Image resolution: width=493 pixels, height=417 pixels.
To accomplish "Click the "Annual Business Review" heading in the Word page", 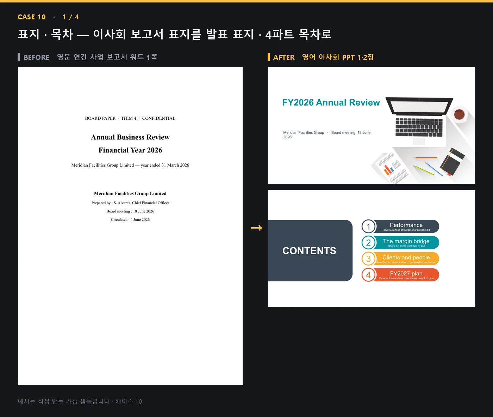I will (130, 137).
